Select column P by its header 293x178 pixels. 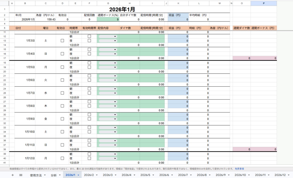pyautogui.click(x=264, y=3)
